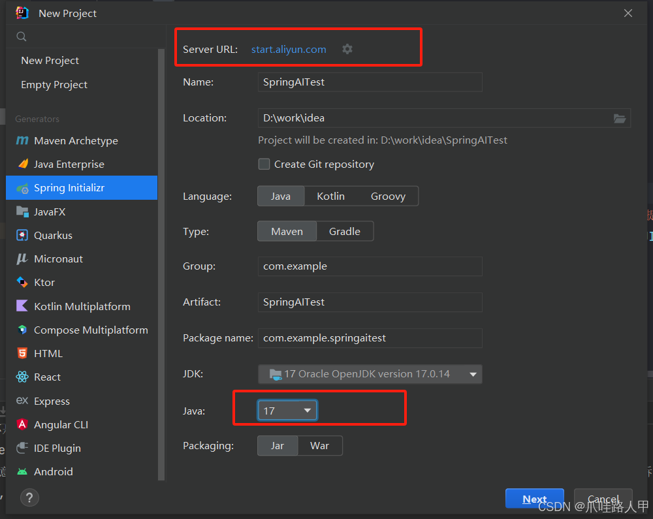Click the Next button
Image resolution: width=653 pixels, height=519 pixels.
point(535,499)
